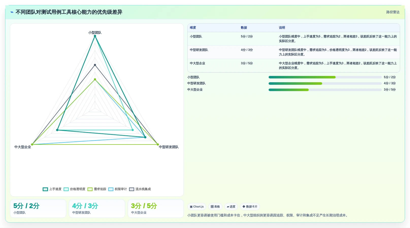410x228 pixels.
Task: Click the blue icon beside the dashboard title
Action: click(12, 12)
